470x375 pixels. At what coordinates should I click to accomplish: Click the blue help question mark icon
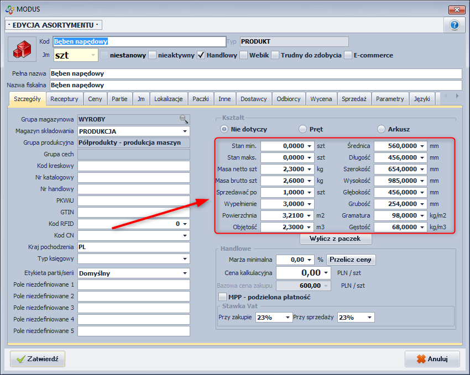click(454, 25)
